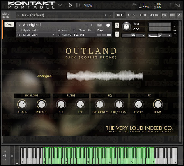The height and width of the screenshot is (166, 184).
Task: Click the HPF filter knob
Action: [x=61, y=104]
